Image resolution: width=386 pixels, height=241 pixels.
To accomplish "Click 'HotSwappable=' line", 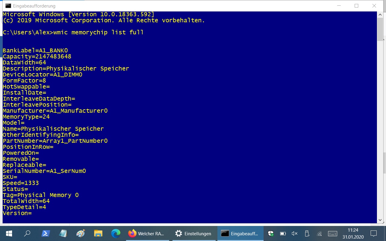I will click(26, 86).
